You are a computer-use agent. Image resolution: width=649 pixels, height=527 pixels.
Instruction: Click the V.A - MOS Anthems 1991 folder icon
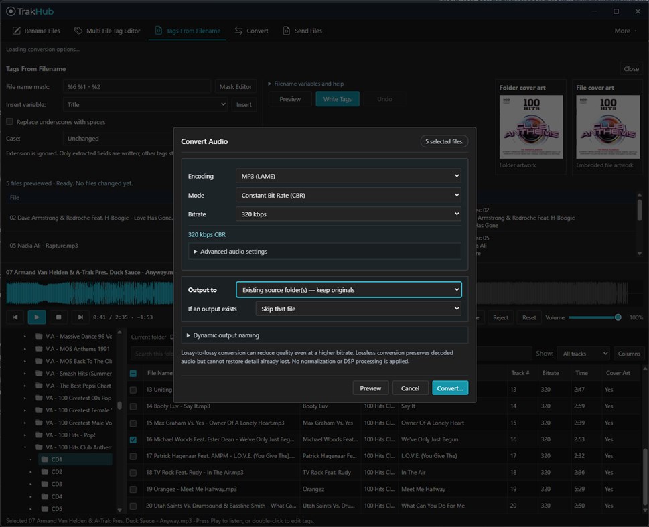[x=40, y=349]
